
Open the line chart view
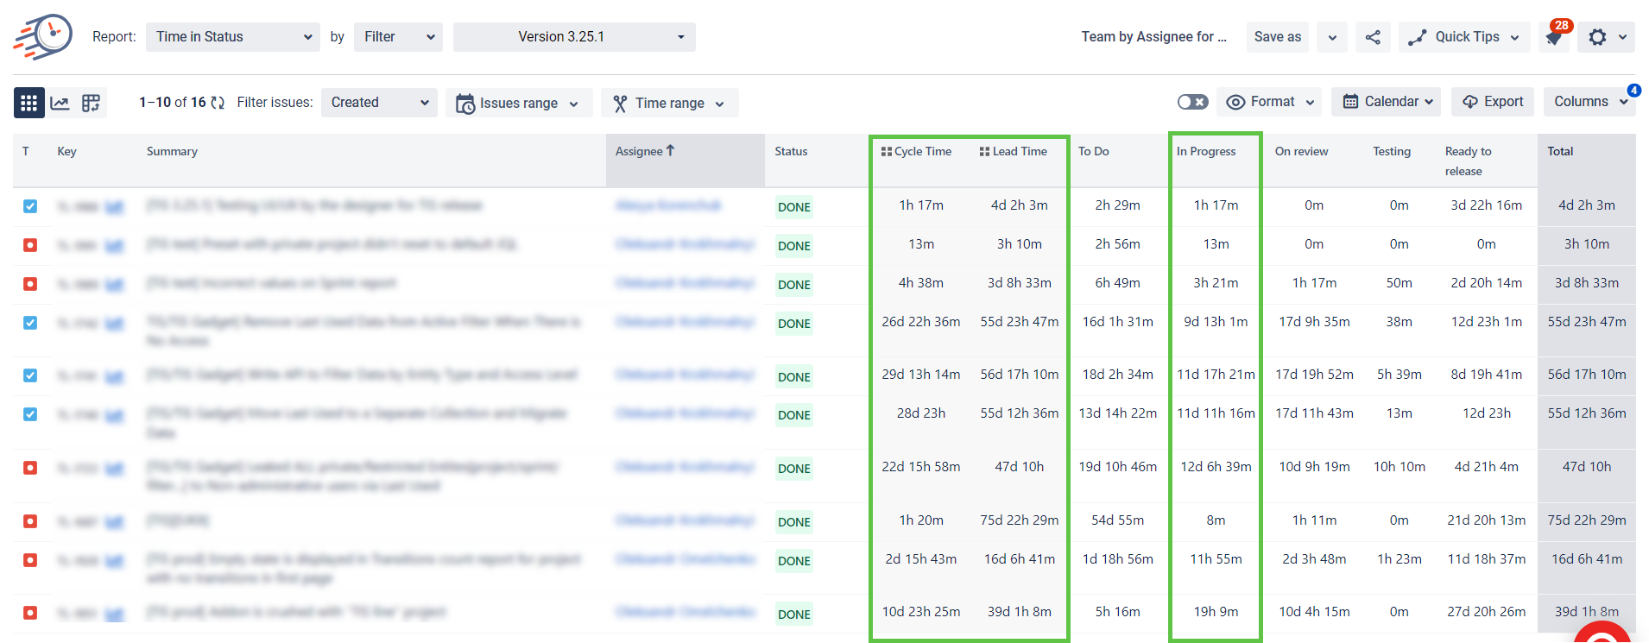tap(60, 103)
